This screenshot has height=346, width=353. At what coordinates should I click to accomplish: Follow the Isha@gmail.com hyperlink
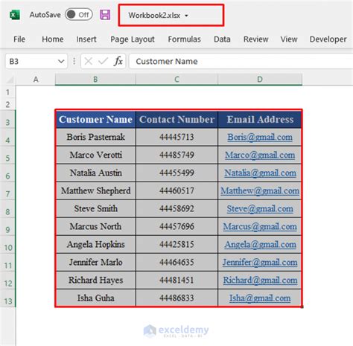[260, 298]
